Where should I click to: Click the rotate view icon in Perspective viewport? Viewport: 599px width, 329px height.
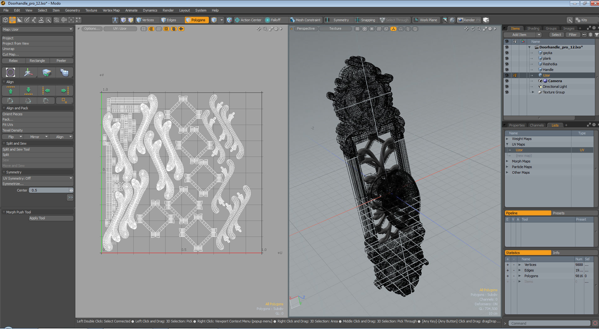tap(473, 29)
